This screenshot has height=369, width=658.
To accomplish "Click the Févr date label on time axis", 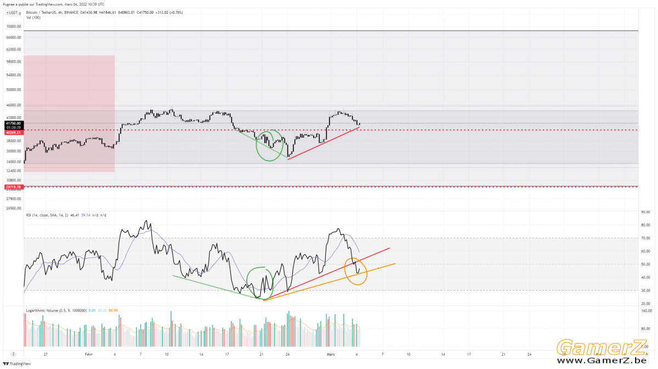I will [89, 355].
